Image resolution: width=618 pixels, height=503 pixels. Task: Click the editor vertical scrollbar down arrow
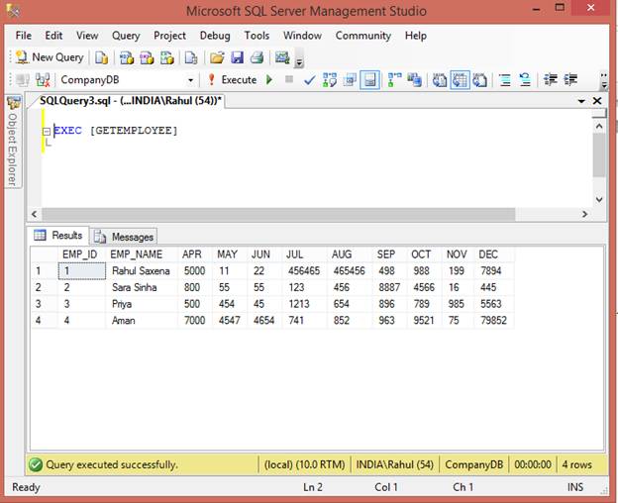tap(599, 200)
